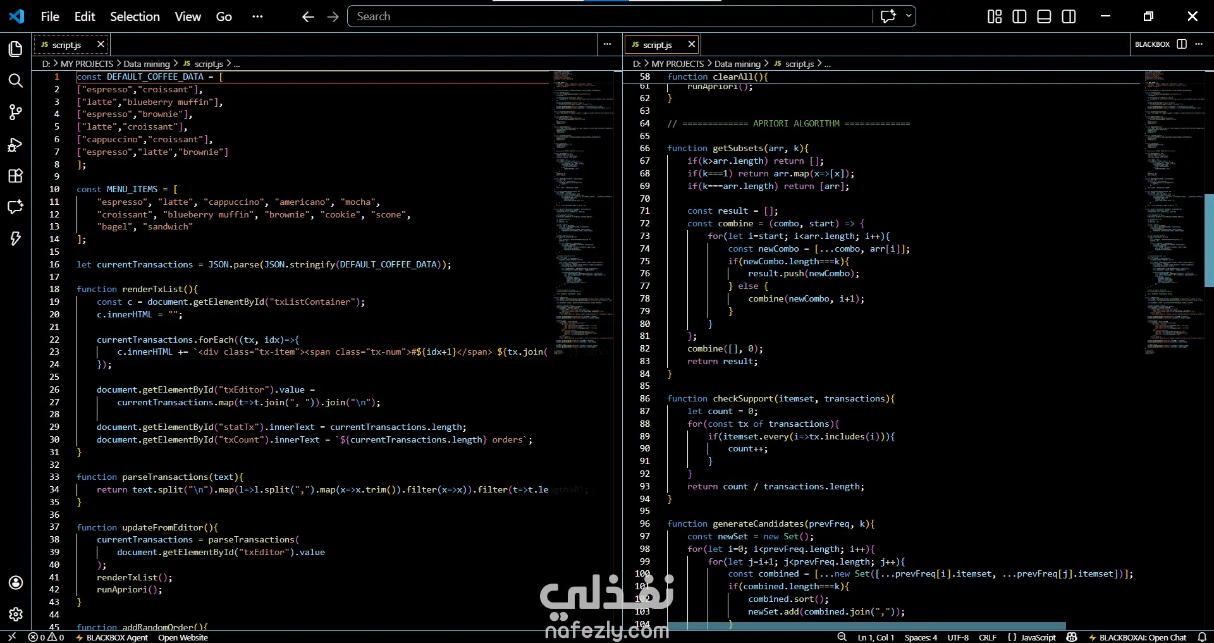Click the Copilot status icon in status bar
The height and width of the screenshot is (643, 1214).
[1072, 637]
